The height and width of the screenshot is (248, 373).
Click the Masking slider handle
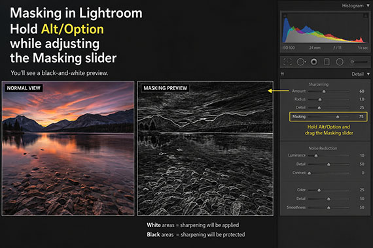(x=338, y=117)
